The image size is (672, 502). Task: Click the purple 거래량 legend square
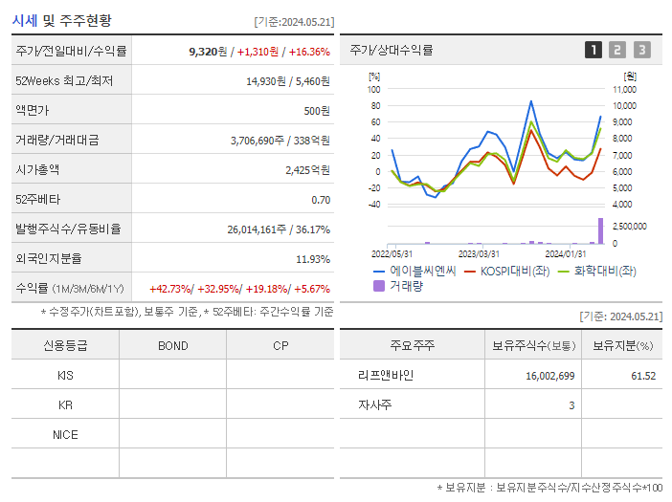pyautogui.click(x=379, y=286)
